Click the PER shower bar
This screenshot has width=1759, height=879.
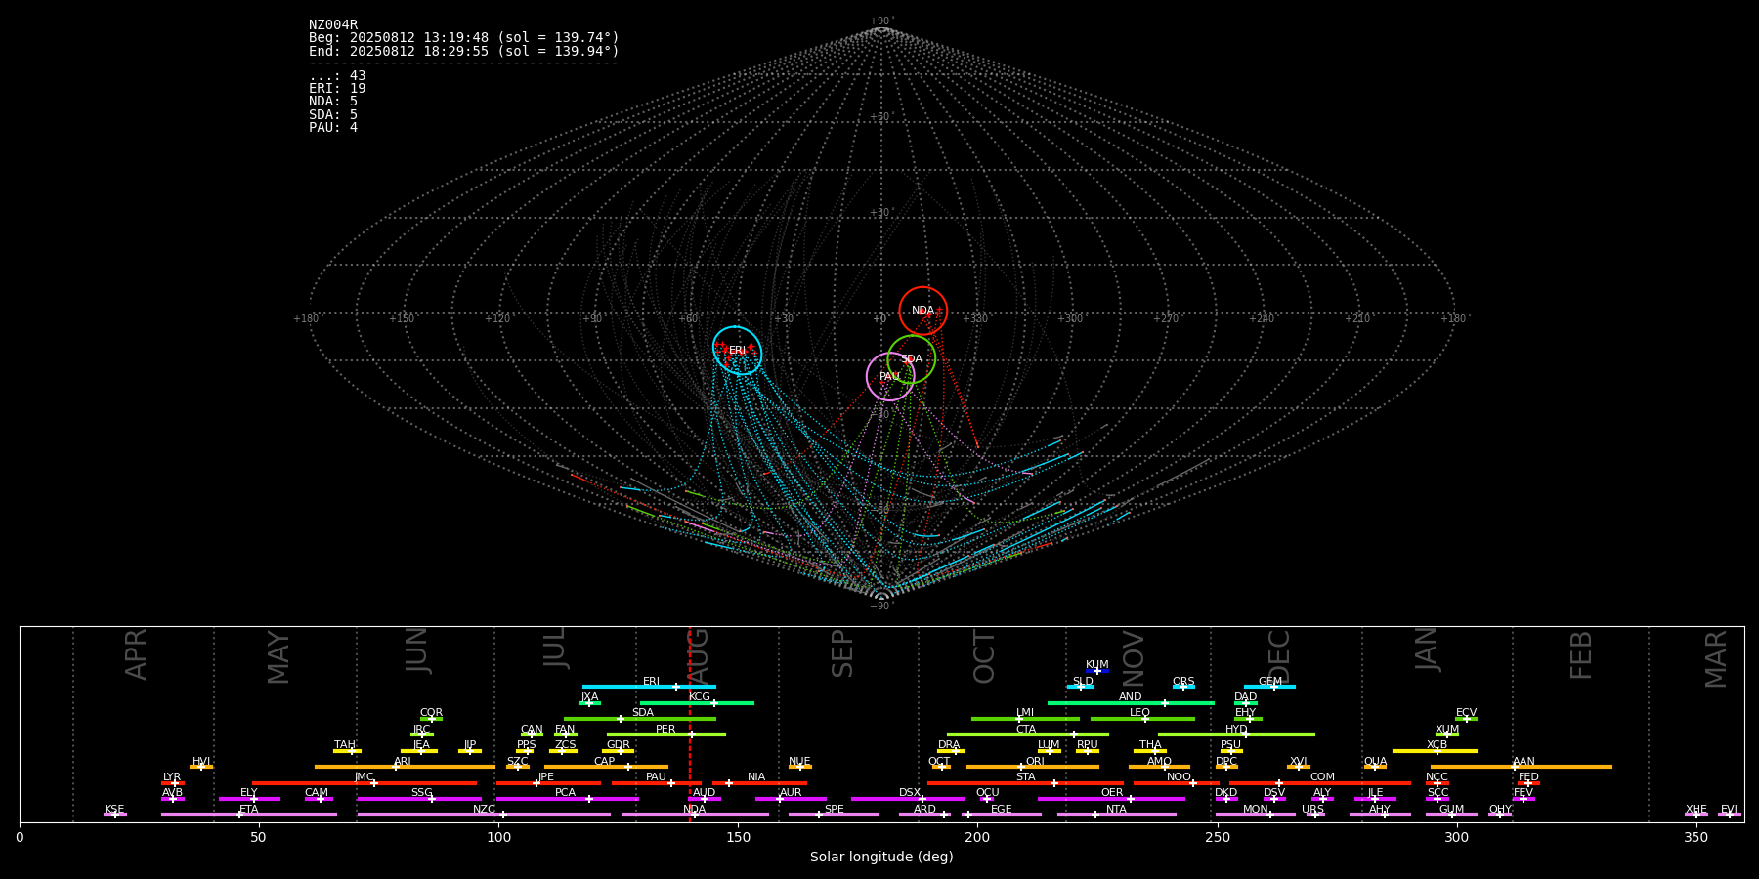(x=666, y=734)
